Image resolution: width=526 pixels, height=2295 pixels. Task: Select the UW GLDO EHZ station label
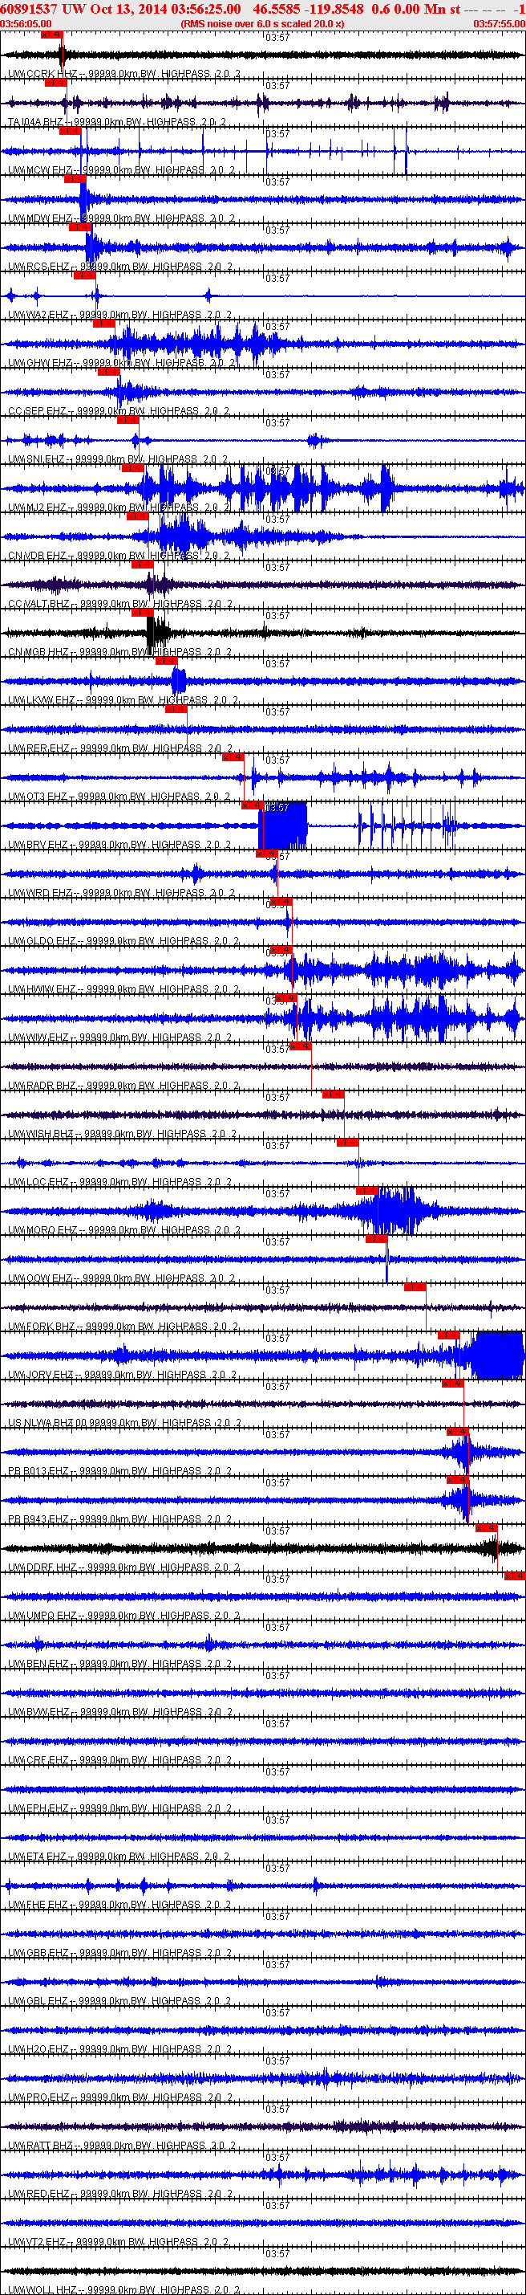pyautogui.click(x=123, y=940)
